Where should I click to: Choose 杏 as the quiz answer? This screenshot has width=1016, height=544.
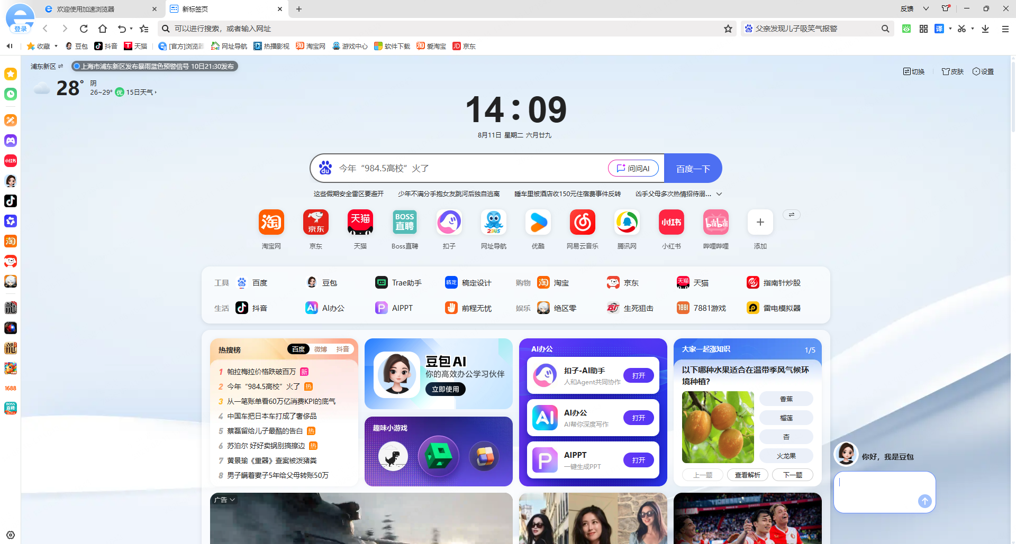[x=786, y=437]
